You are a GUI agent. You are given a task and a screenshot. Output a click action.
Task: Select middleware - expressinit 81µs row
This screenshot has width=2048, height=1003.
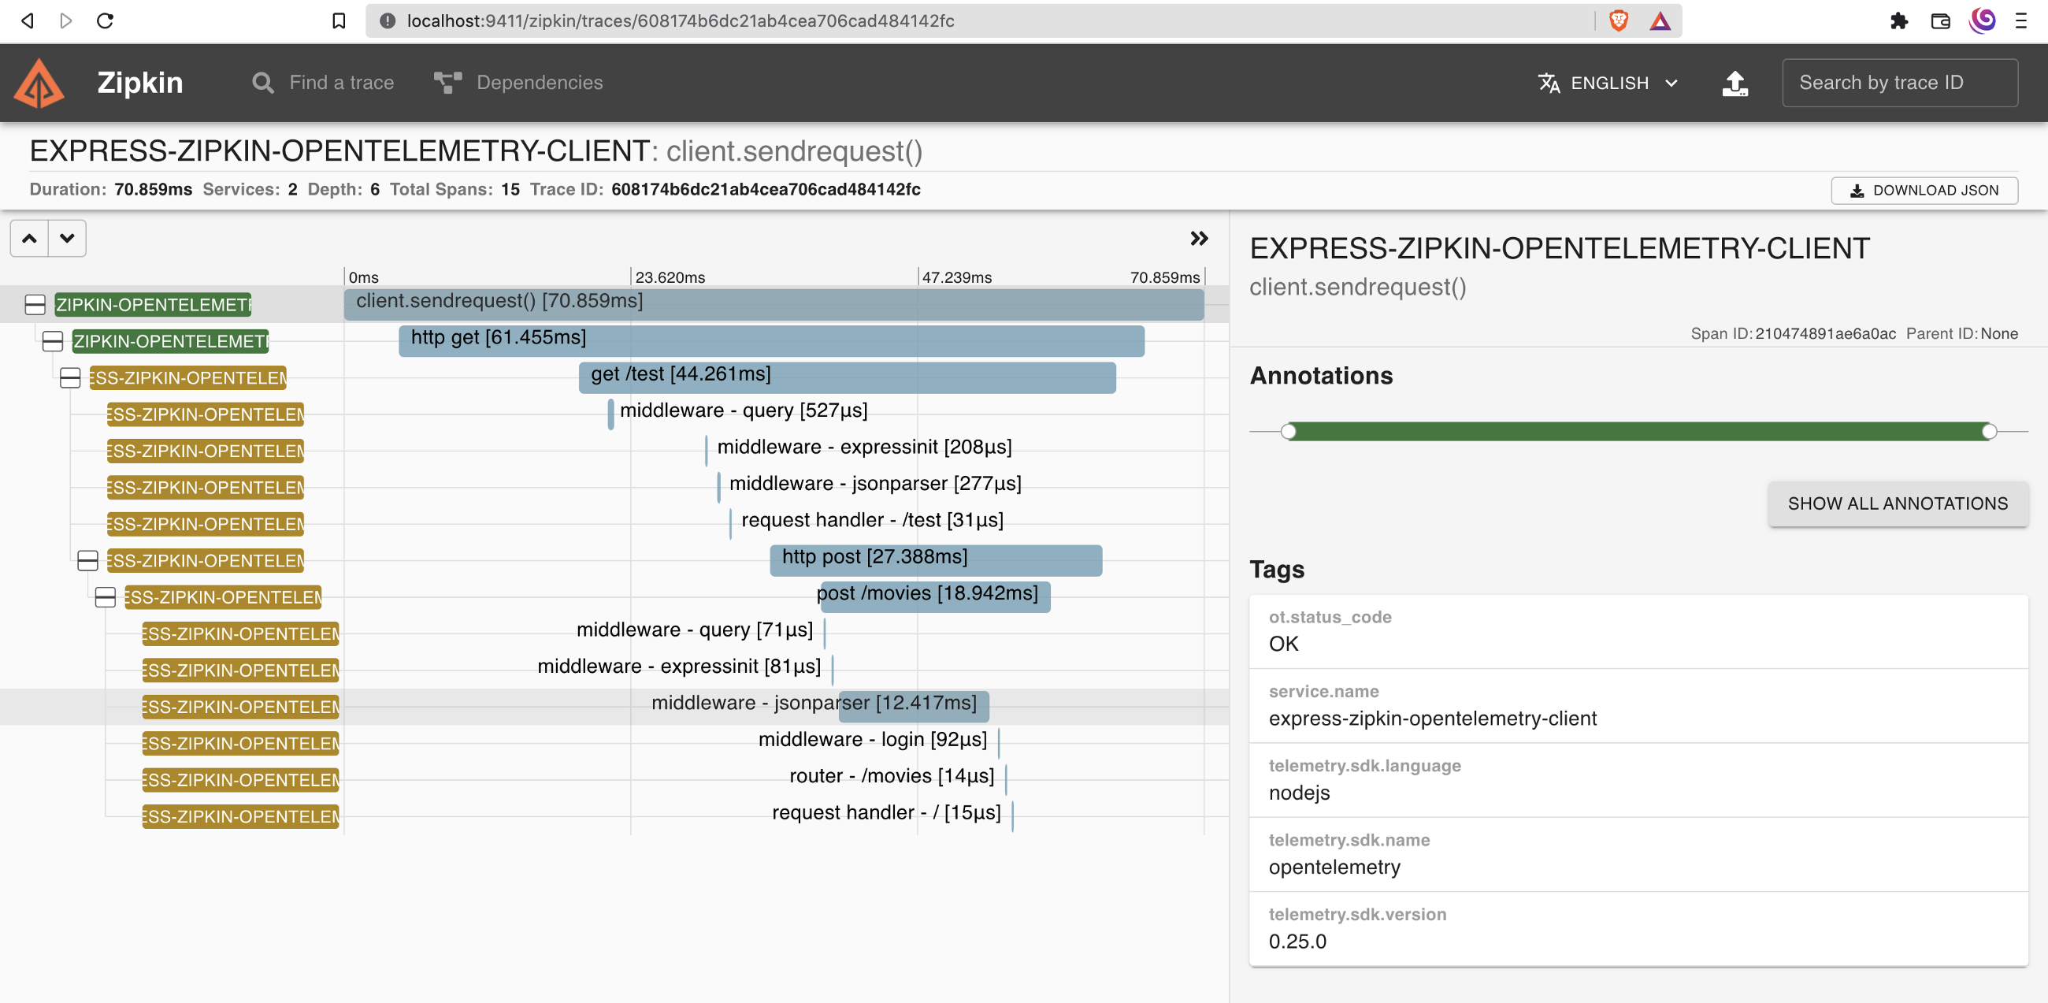pyautogui.click(x=614, y=671)
